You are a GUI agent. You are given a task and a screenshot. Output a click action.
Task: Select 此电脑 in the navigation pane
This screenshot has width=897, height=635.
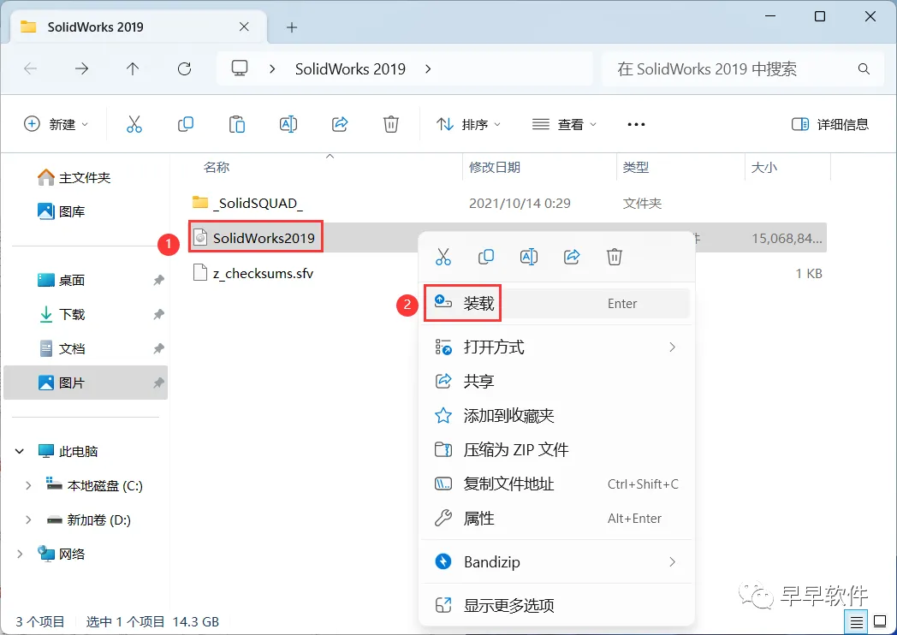(x=68, y=451)
